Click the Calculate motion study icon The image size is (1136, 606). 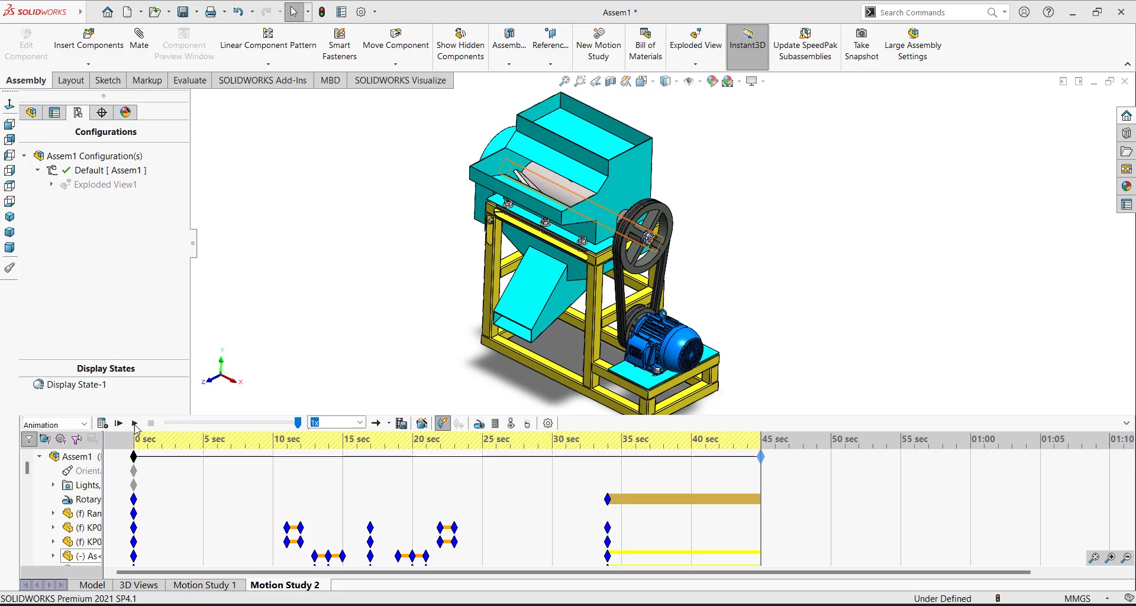pos(102,423)
